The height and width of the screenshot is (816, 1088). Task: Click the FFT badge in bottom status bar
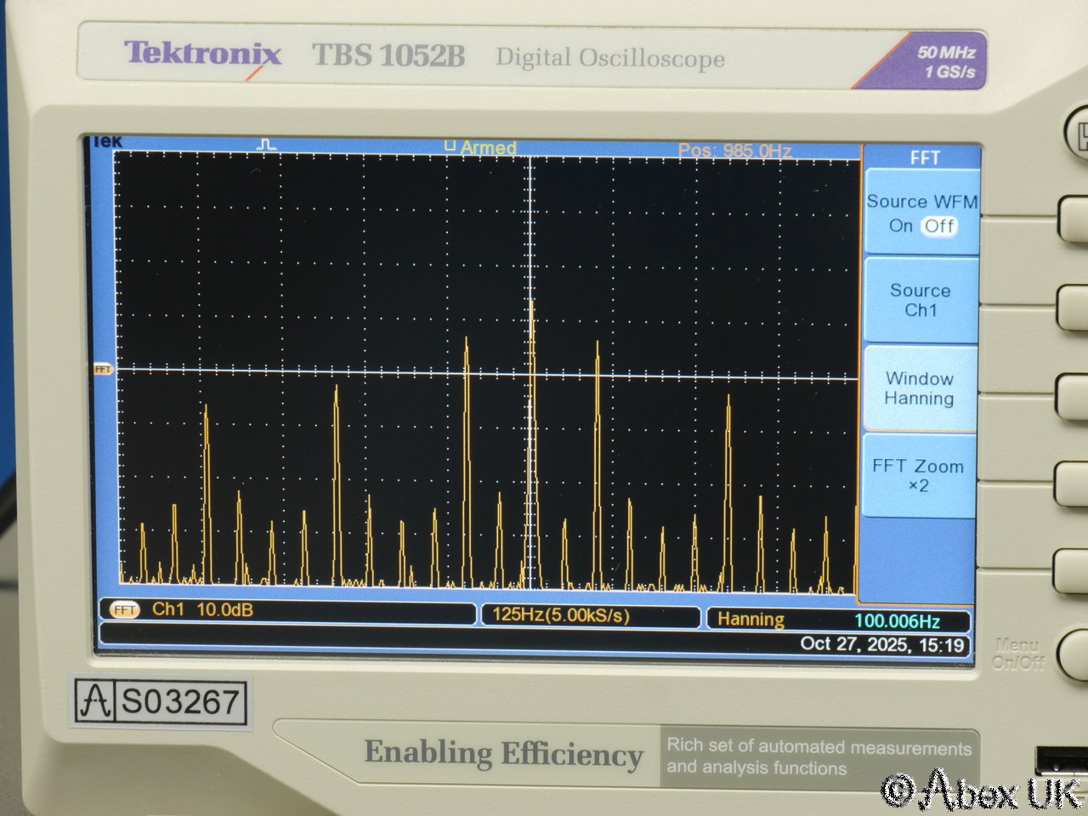(125, 609)
